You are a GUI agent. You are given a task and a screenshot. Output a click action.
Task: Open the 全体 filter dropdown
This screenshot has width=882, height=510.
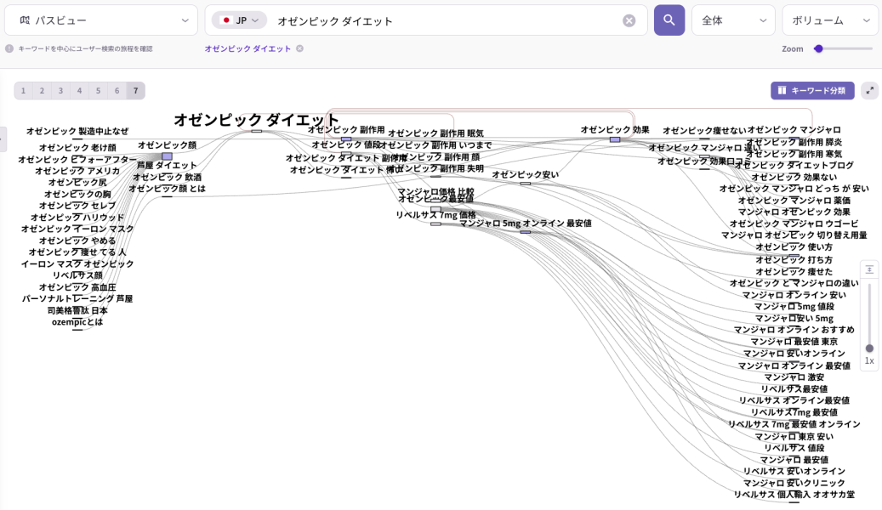pyautogui.click(x=733, y=20)
